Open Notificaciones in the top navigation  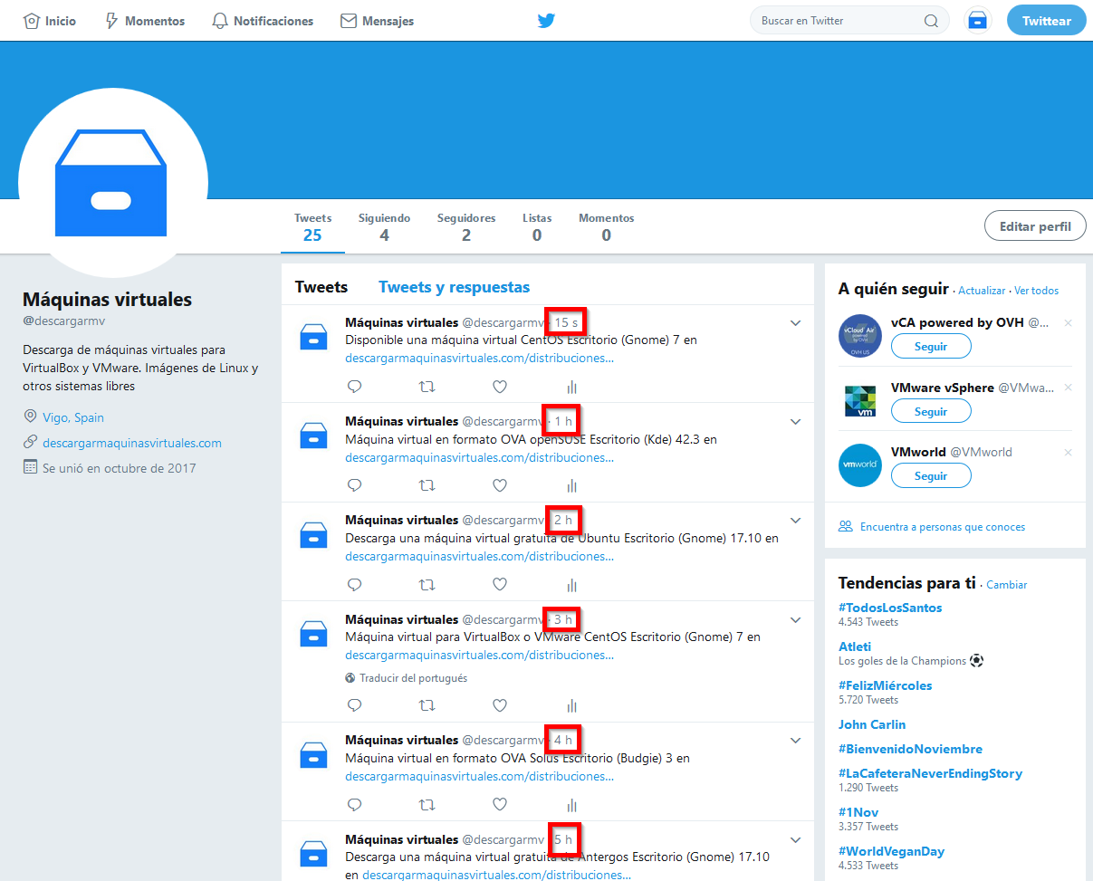click(x=263, y=21)
